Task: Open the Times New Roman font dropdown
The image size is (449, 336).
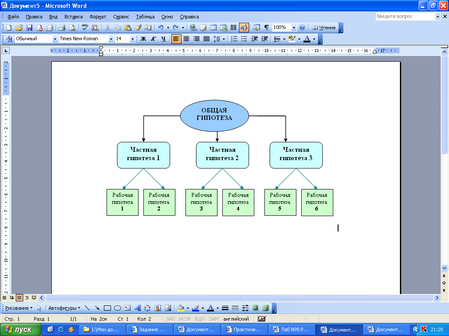Action: click(111, 39)
